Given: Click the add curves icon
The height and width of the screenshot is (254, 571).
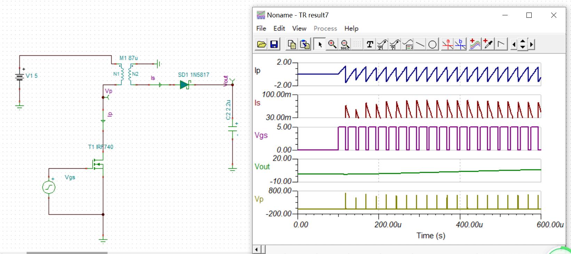Looking at the screenshot, I should (475, 44).
